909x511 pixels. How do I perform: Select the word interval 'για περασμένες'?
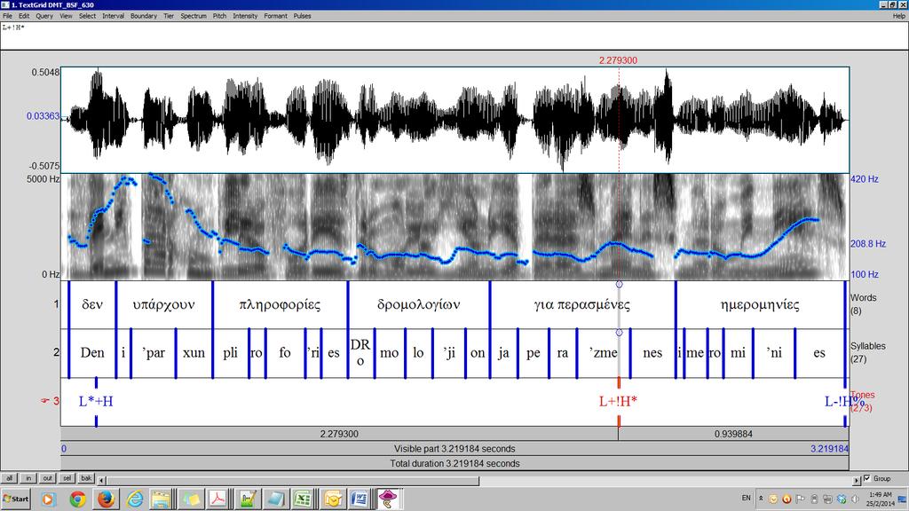click(582, 305)
